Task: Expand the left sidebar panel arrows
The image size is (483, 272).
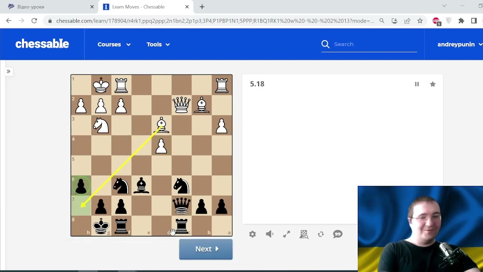Action: click(x=8, y=71)
